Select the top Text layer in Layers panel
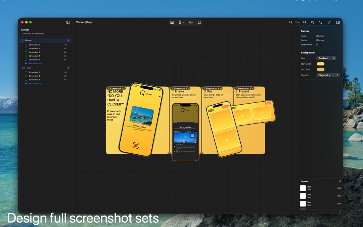Viewport: 363px width, 227px height. click(x=308, y=187)
